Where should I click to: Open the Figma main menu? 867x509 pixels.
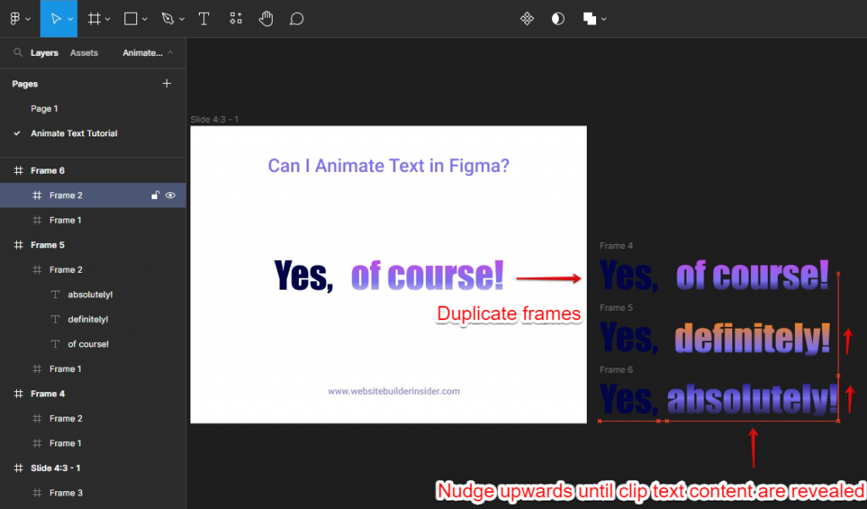(17, 18)
